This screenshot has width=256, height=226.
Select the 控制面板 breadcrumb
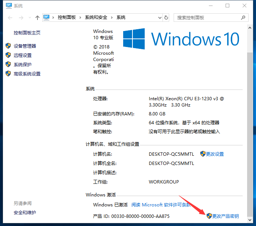click(x=66, y=17)
